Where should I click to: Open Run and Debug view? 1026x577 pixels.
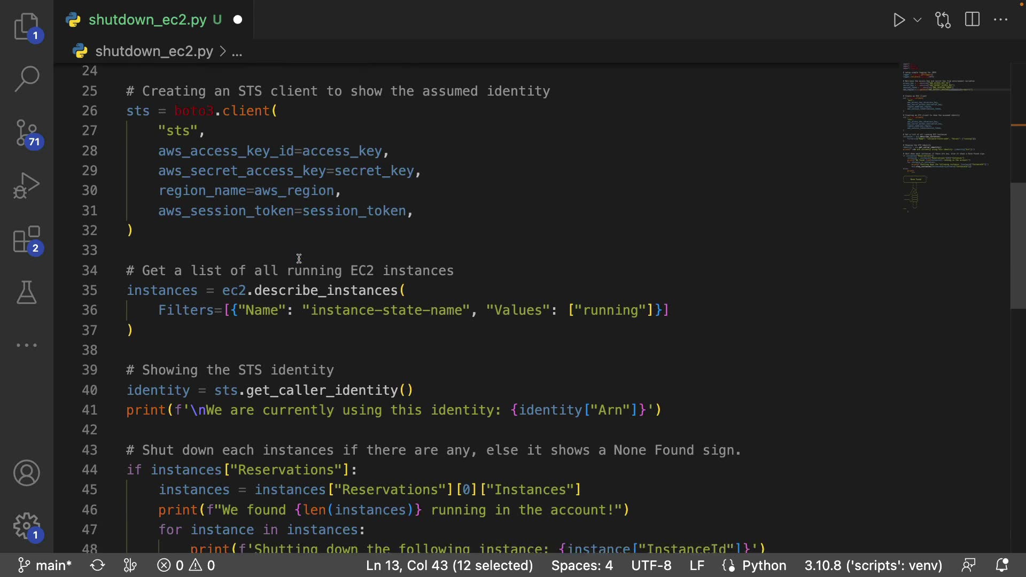coord(27,185)
